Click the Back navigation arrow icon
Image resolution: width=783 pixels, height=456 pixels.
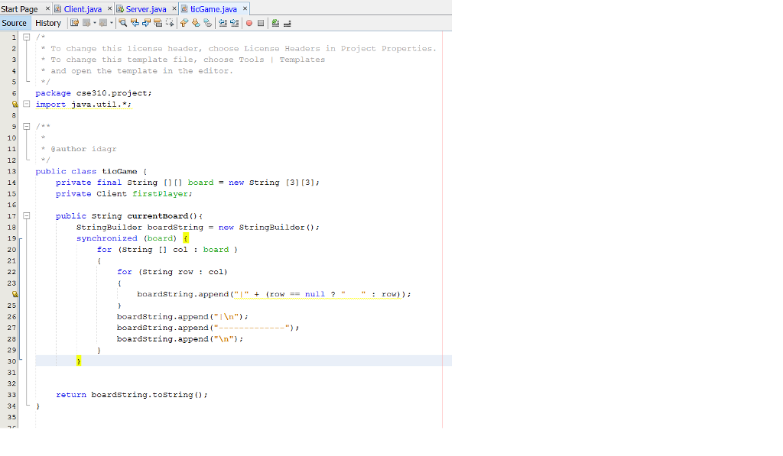coord(86,23)
